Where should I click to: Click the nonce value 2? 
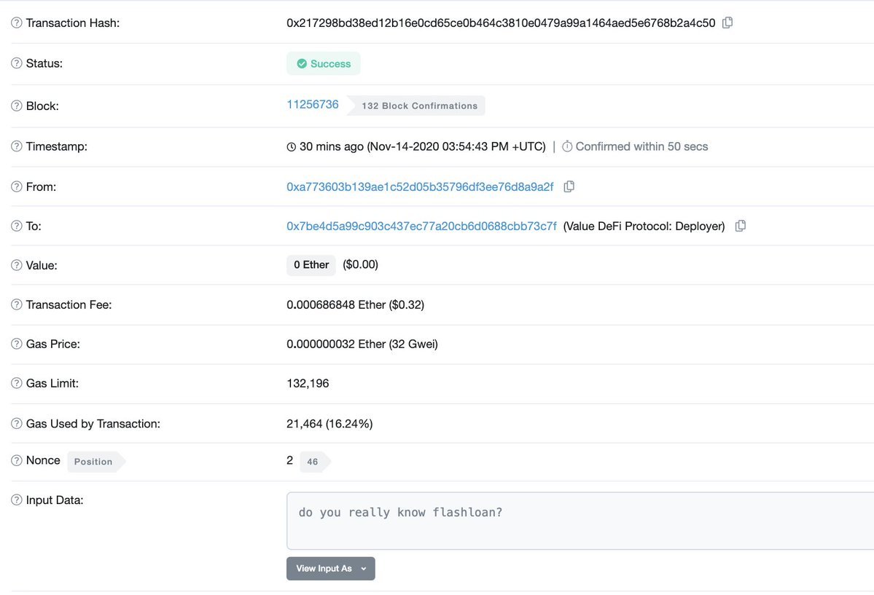tap(290, 460)
